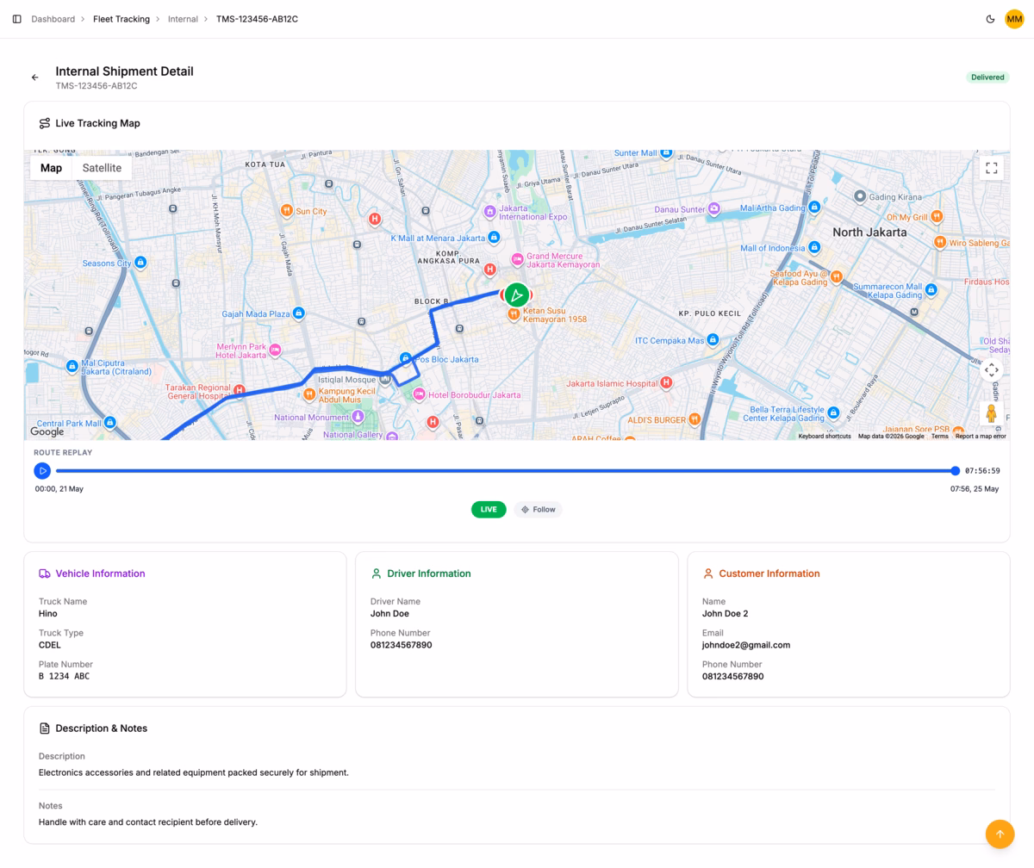Click the Description & Notes document icon
1034x868 pixels.
[44, 728]
